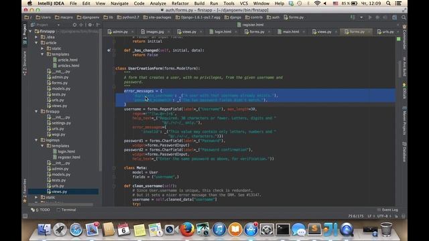Click the Project tree horizontal scrollbar
The image size is (429, 241).
(61, 205)
